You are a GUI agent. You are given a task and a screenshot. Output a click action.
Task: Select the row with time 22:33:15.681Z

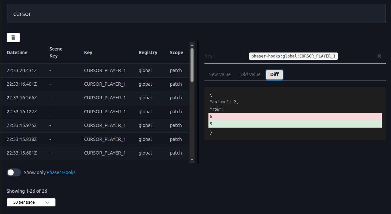(x=95, y=153)
